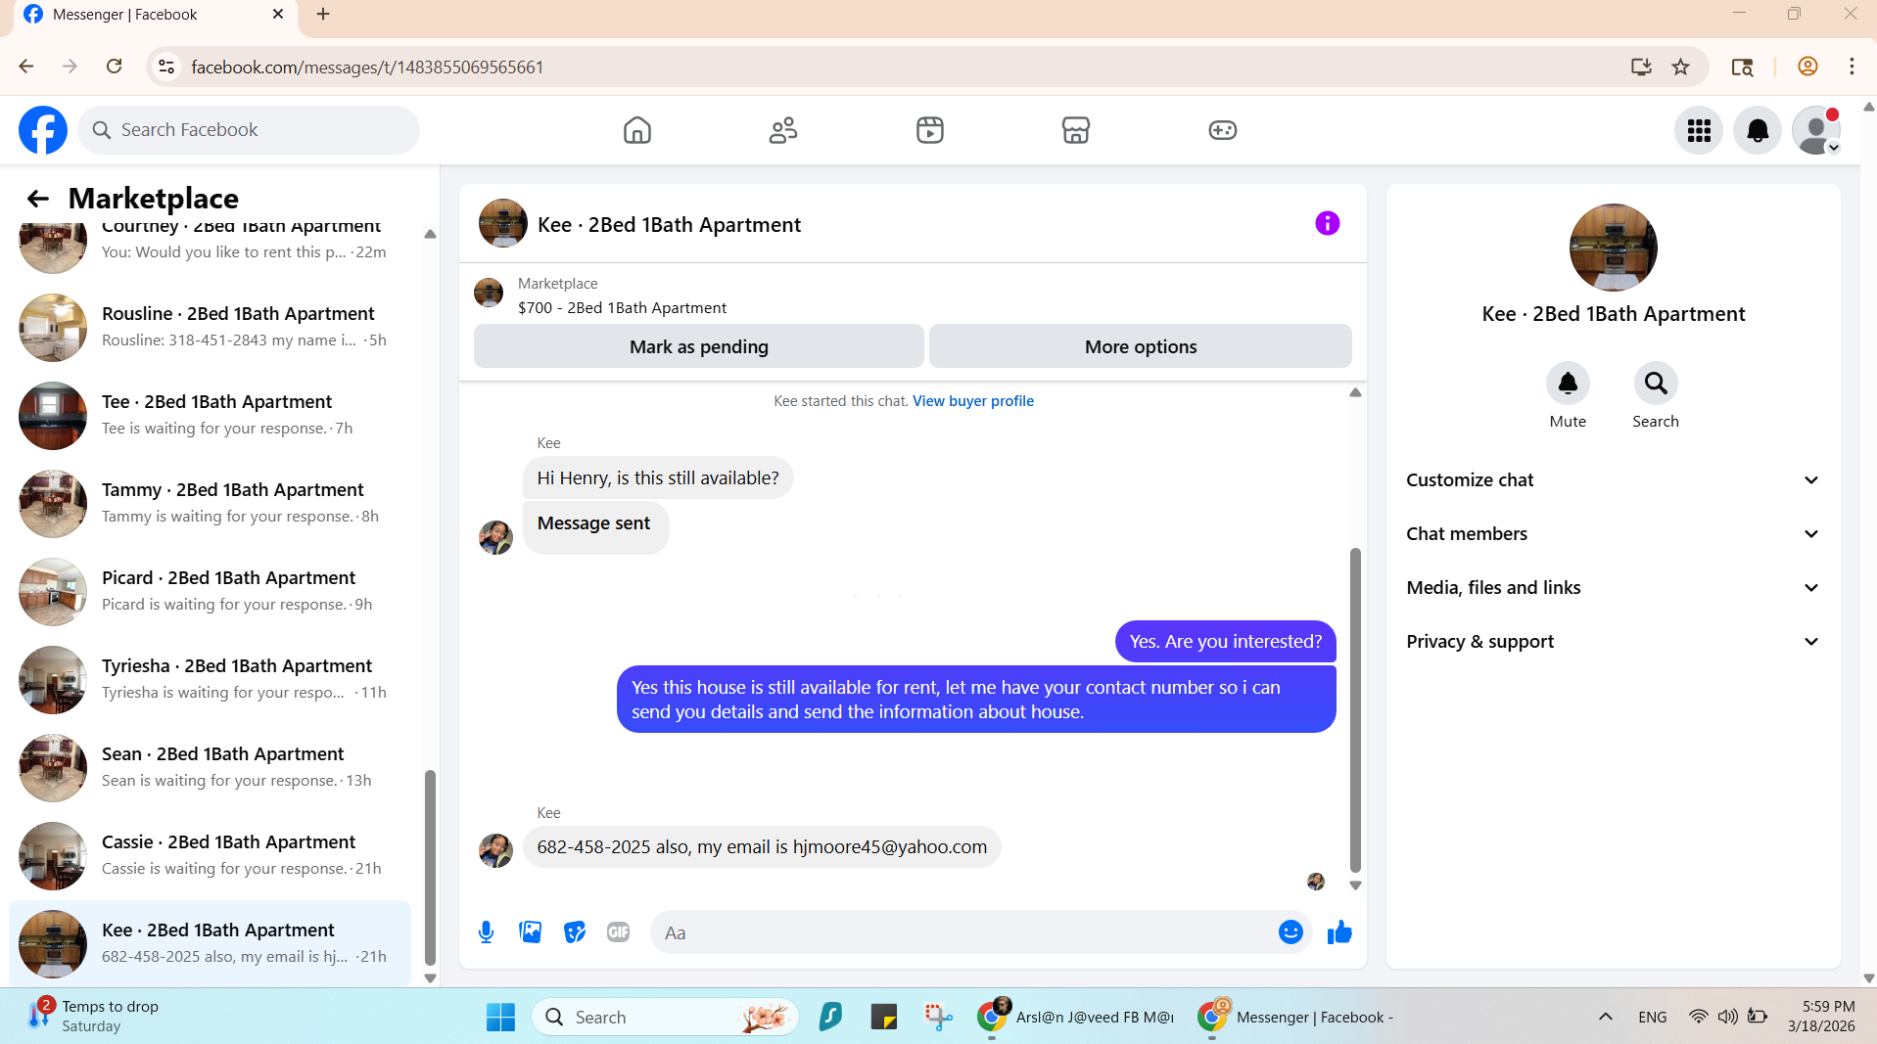Open the $700 - 2Bed 1Bath Apartment listing
Screen dimensions: 1877x1044
(622, 307)
